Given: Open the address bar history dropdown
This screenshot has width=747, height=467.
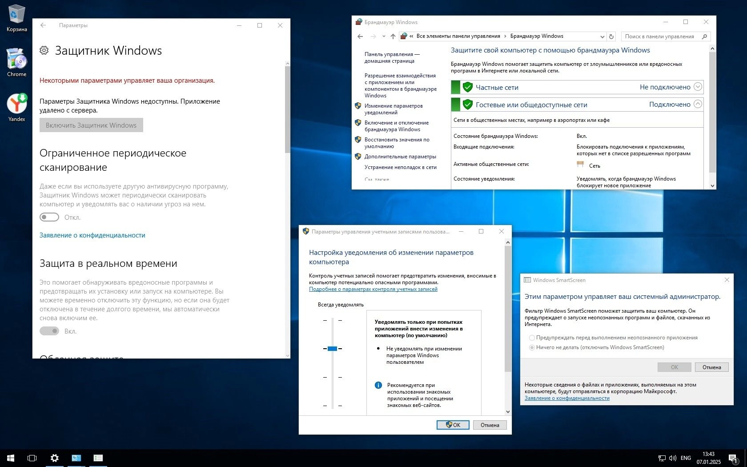Looking at the screenshot, I should click(x=602, y=36).
